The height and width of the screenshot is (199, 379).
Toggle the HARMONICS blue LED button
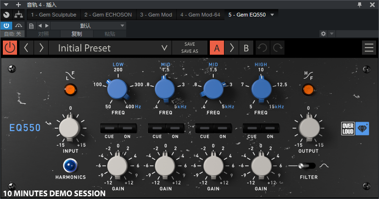(x=70, y=166)
